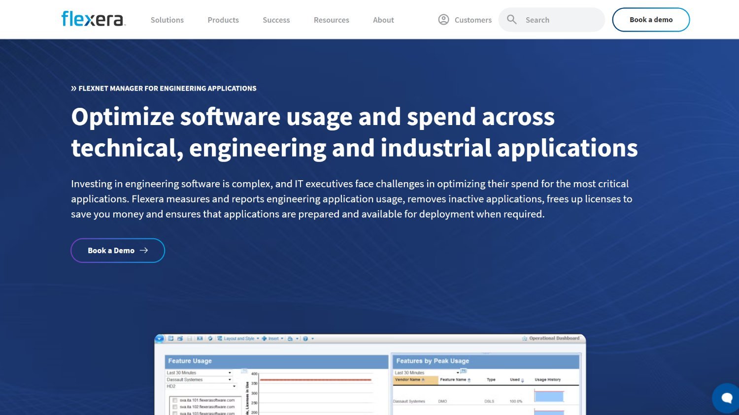Click the help icon on the dashboard toolbar
The height and width of the screenshot is (415, 739).
pyautogui.click(x=305, y=339)
